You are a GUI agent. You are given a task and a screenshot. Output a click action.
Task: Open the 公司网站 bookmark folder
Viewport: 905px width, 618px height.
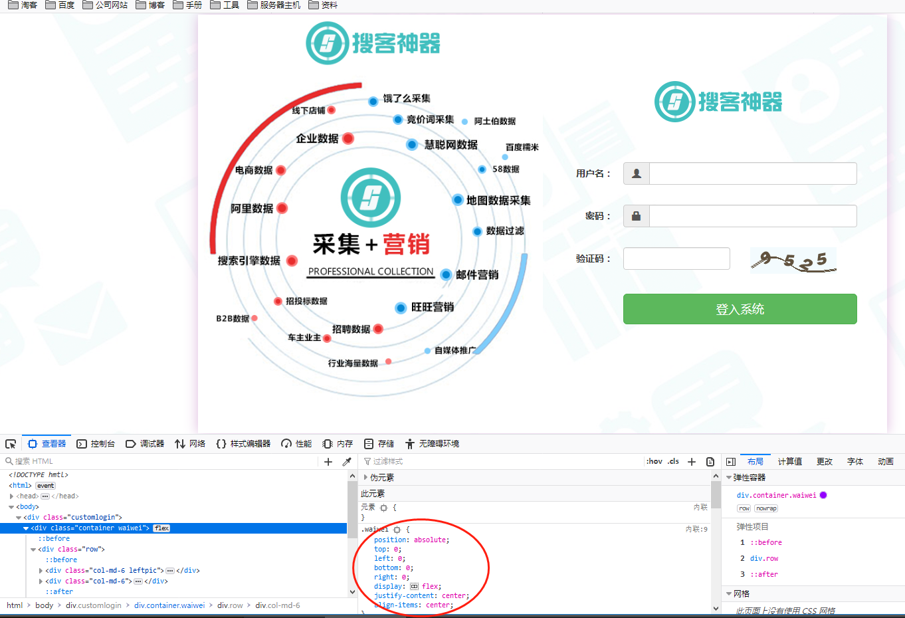click(x=105, y=5)
